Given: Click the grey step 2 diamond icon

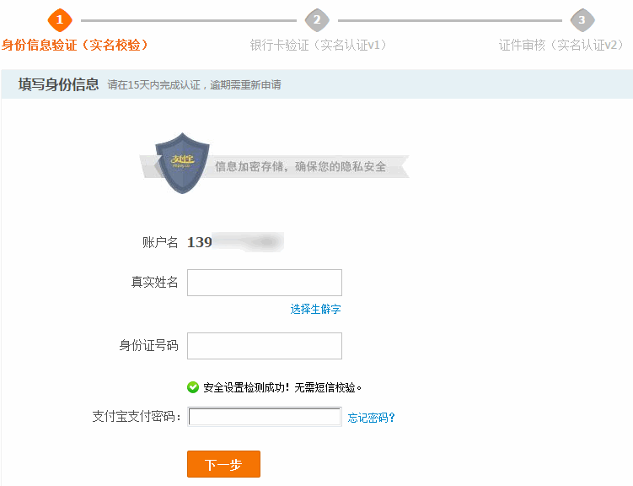Looking at the screenshot, I should [x=317, y=19].
